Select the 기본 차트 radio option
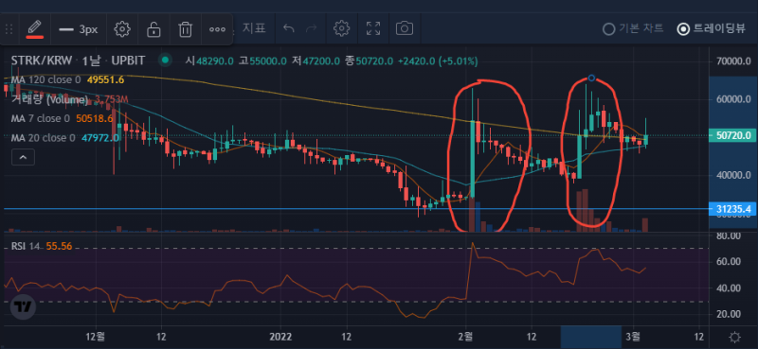This screenshot has width=758, height=349. (x=633, y=29)
